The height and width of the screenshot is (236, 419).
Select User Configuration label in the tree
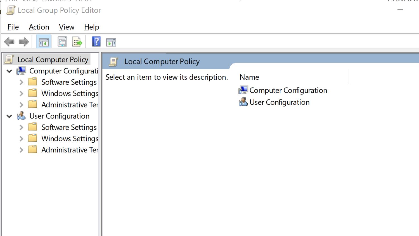60,116
